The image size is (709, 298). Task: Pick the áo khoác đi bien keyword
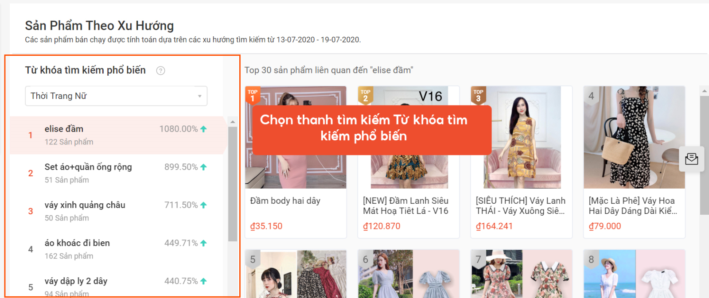pos(77,243)
